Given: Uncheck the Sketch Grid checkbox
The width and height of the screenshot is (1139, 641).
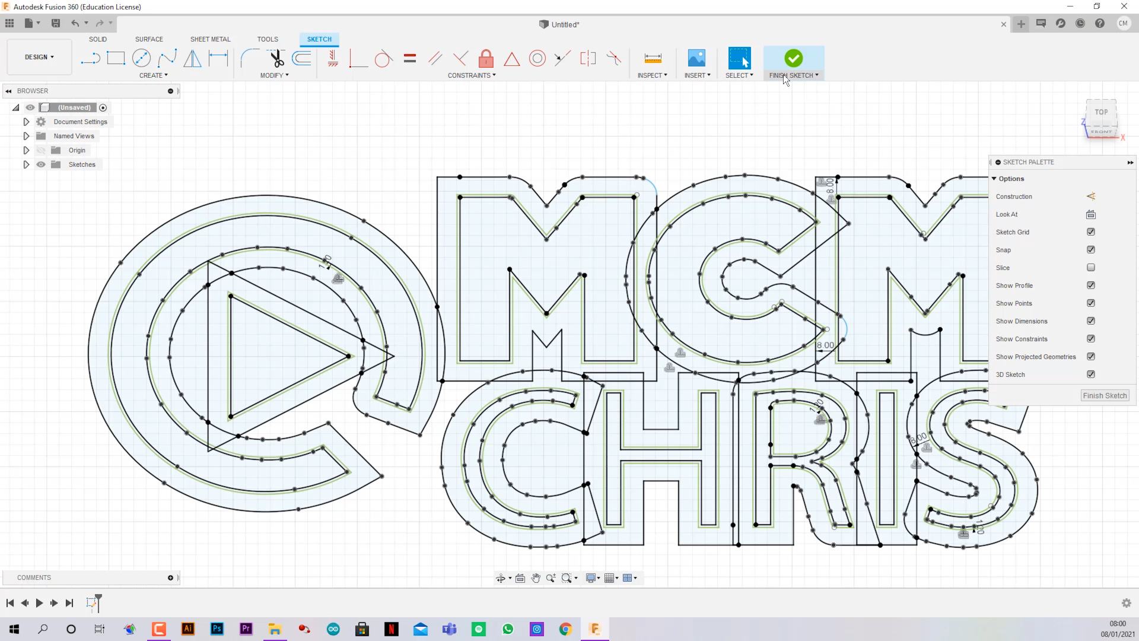Looking at the screenshot, I should coord(1090,232).
